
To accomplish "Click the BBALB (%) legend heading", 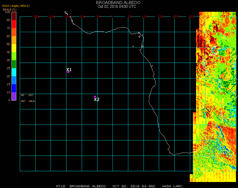I will (10, 9).
